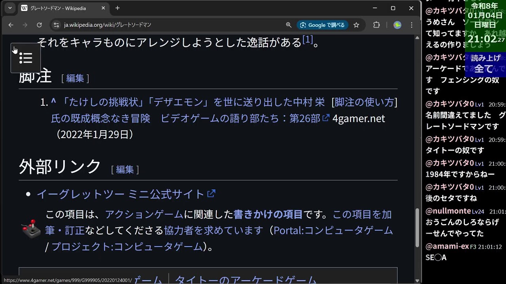Viewport: 506px width, 284px height.
Task: Open the Chrome three-dot menu
Action: click(412, 25)
